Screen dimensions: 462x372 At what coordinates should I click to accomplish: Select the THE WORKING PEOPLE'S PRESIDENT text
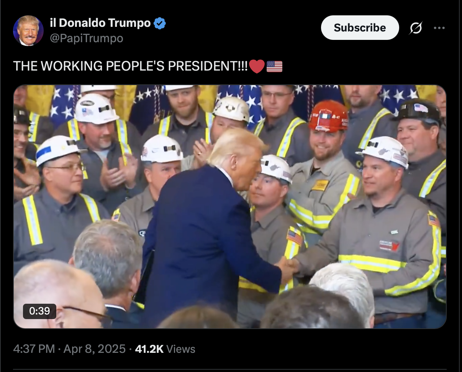coord(131,66)
